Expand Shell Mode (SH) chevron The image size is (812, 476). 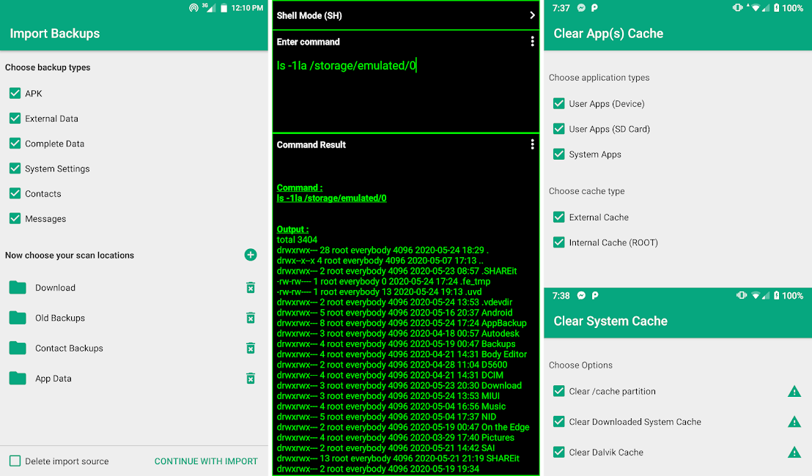(x=532, y=15)
